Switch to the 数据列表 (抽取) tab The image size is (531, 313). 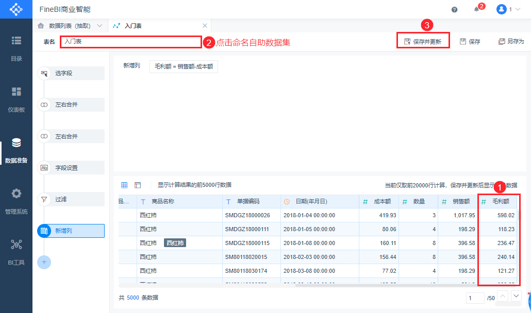(70, 26)
